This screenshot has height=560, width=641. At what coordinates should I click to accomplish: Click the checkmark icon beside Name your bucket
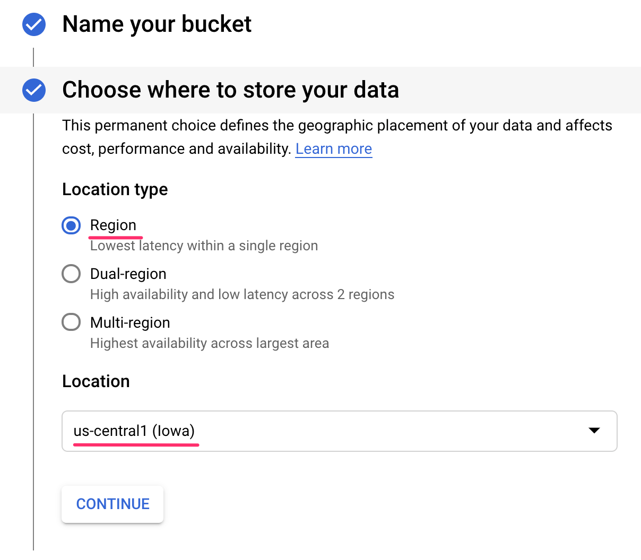[33, 24]
